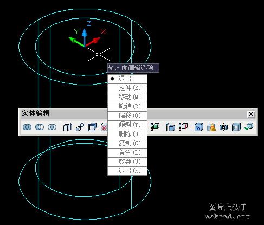
Task: Select the Shell tool icon
Action: point(236,127)
